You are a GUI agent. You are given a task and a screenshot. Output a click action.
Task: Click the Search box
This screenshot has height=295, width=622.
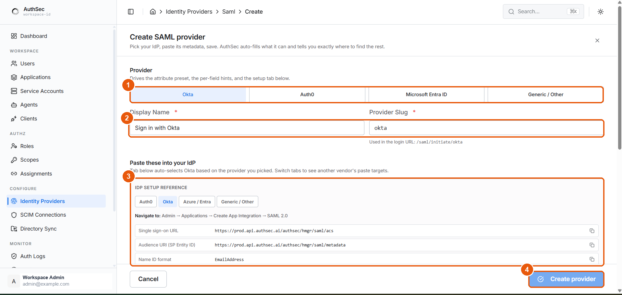point(543,12)
